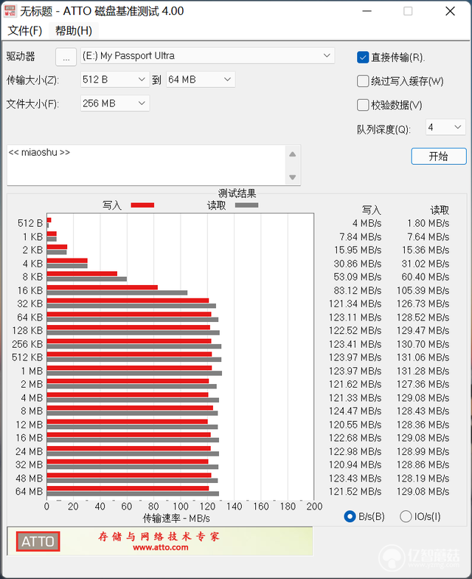472x579 pixels.
Task: Click the description box scroll up arrow
Action: click(x=292, y=154)
